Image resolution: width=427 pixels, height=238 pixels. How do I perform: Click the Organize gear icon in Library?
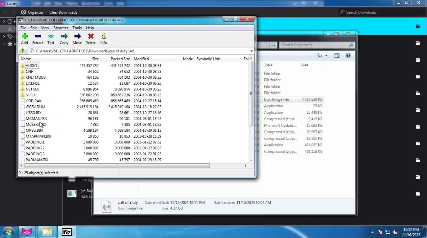(23, 12)
